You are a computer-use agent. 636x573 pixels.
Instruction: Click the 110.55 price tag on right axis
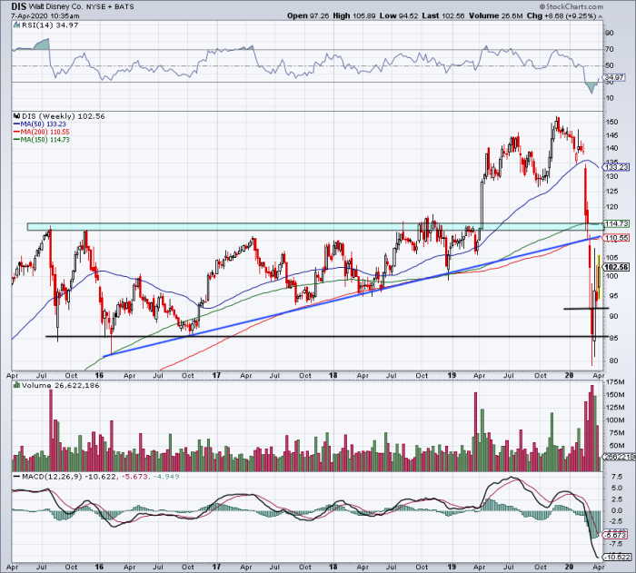pyautogui.click(x=616, y=238)
